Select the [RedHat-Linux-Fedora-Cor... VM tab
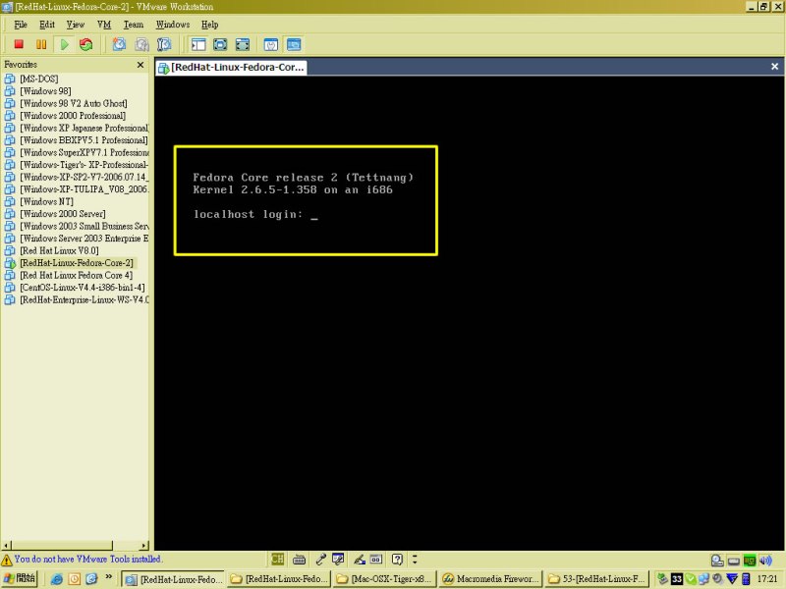Screen dimensions: 786x589 tap(231, 67)
